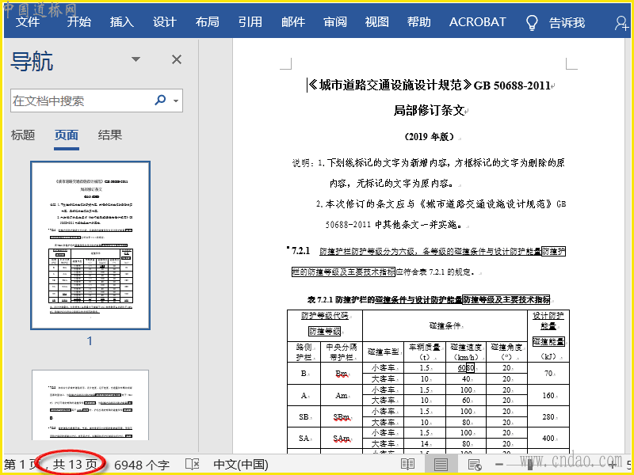
Task: Click the lightbulb Tell Me icon
Action: pyautogui.click(x=532, y=23)
